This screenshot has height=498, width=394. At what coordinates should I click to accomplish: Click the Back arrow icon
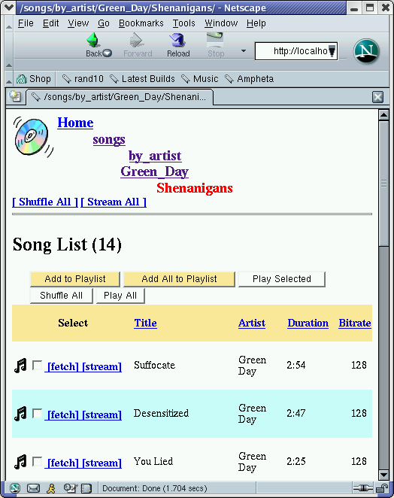coord(93,41)
